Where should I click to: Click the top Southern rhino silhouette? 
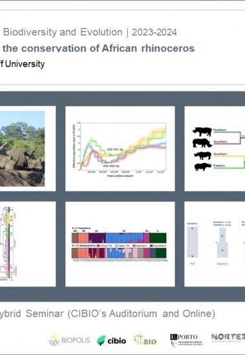(x=202, y=143)
